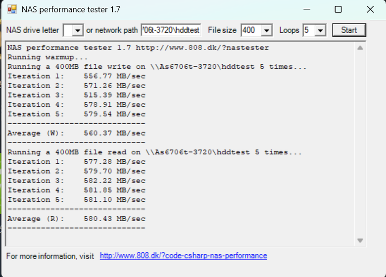This screenshot has width=386, height=277.
Task: Click write result '571.26 MB/sec'
Action: [114, 86]
